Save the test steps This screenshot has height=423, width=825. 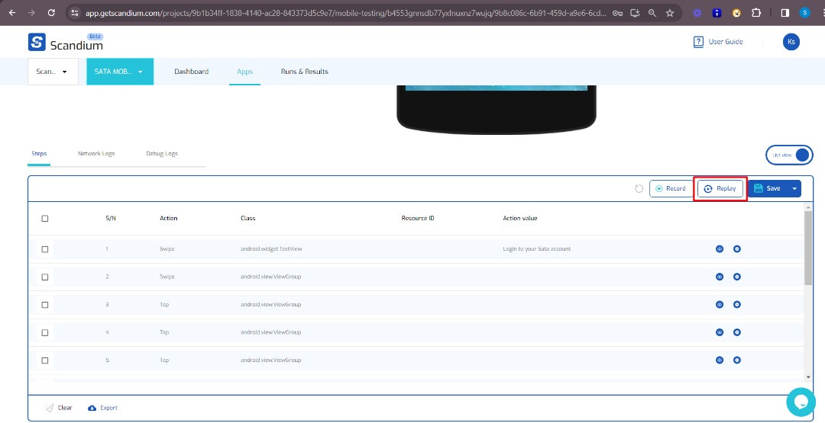(x=768, y=188)
